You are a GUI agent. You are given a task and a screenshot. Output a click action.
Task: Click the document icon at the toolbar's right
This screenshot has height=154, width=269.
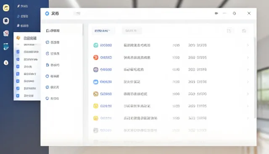click(229, 31)
